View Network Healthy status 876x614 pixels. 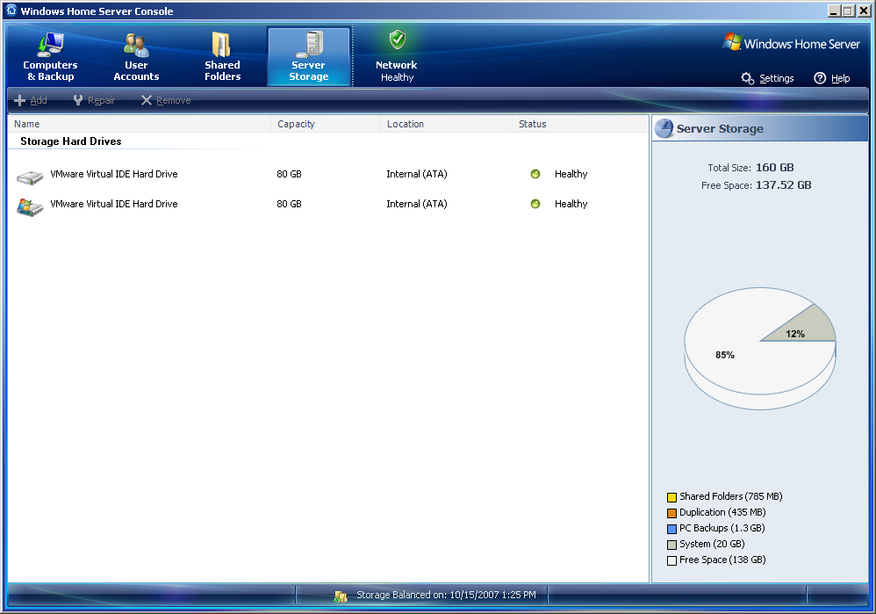397,56
